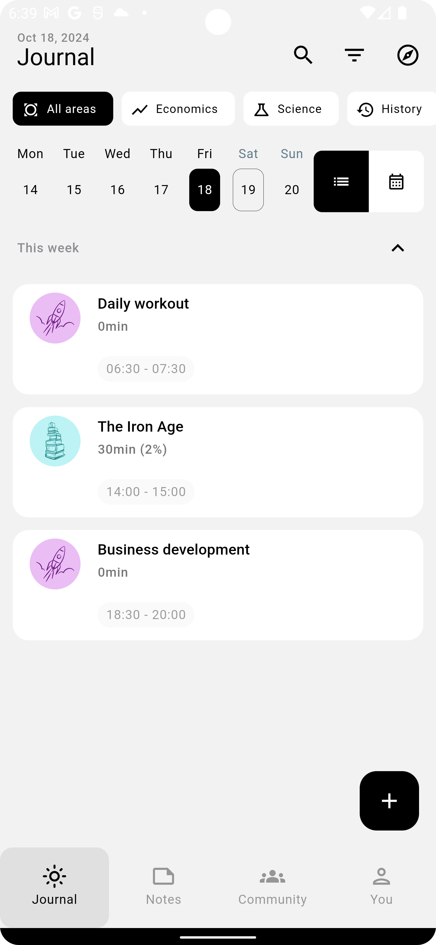Select the All areas filter chip
This screenshot has height=945, width=436.
coord(63,109)
